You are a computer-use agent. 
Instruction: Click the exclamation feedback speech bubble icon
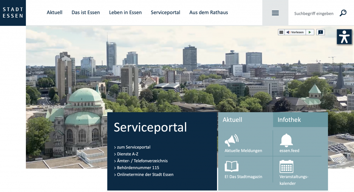tap(320, 32)
